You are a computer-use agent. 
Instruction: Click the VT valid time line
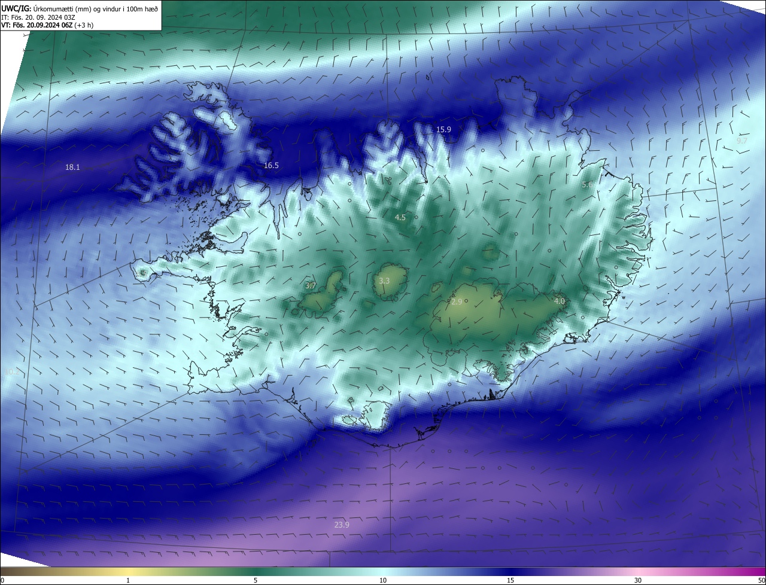[47, 25]
